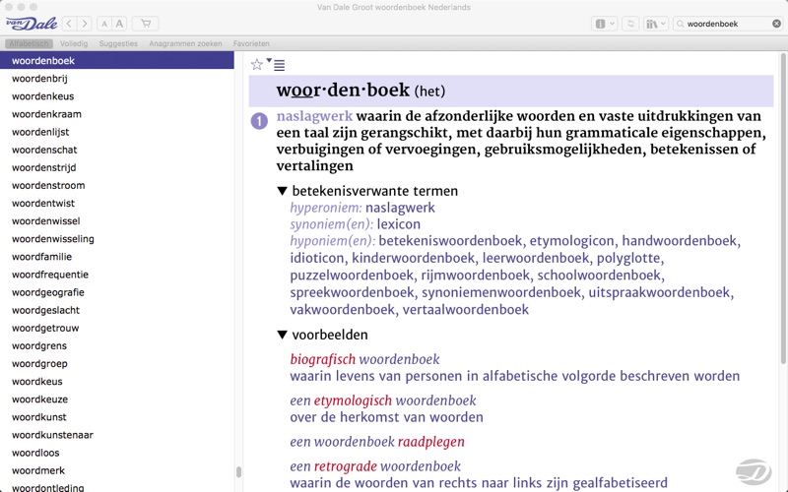The image size is (788, 492).
Task: Open the hyperoniem naslagwerk link
Action: tap(400, 208)
